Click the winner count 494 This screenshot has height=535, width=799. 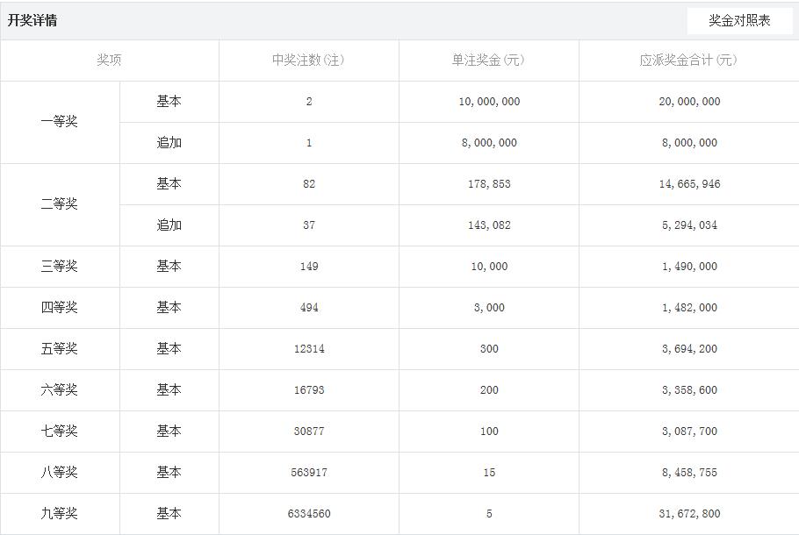click(309, 308)
